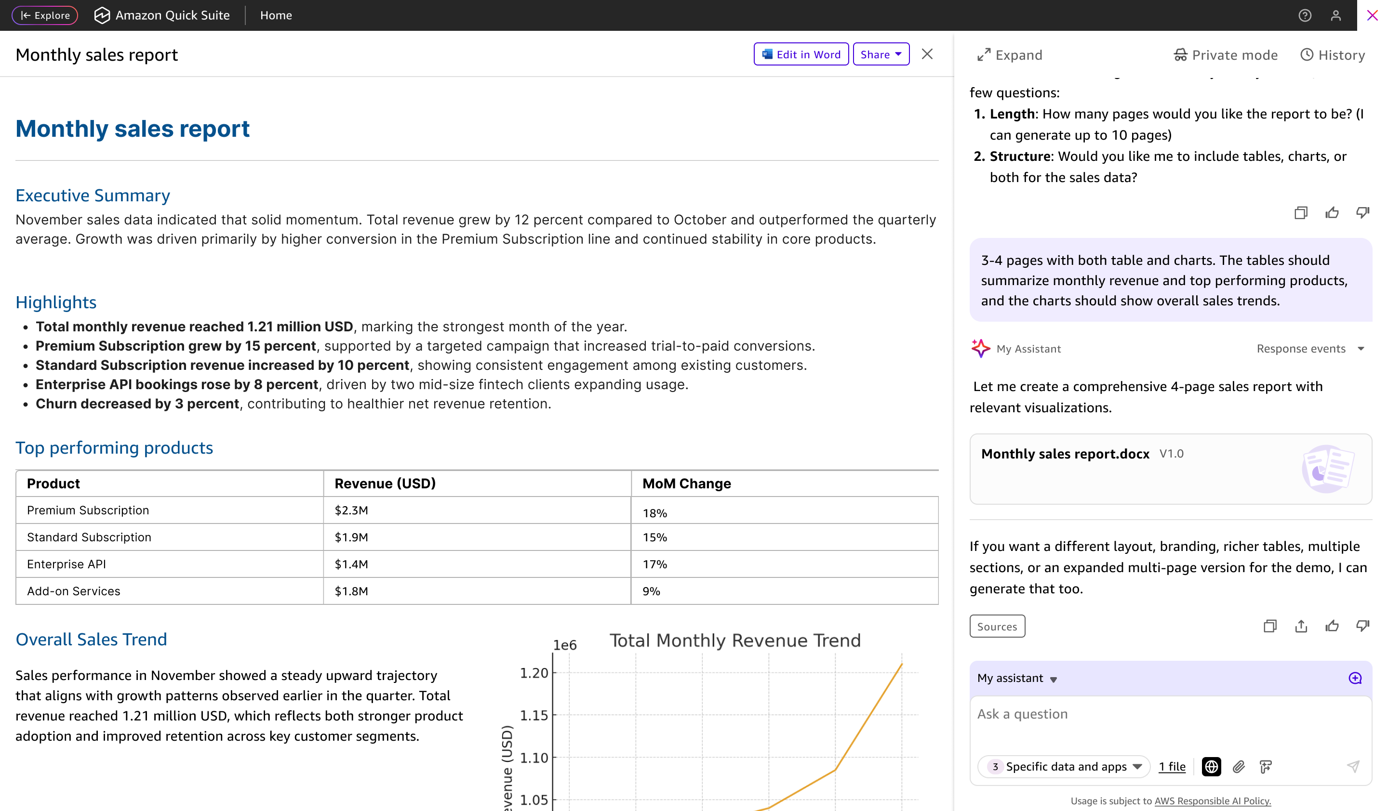
Task: Open the user profile icon
Action: (1335, 15)
